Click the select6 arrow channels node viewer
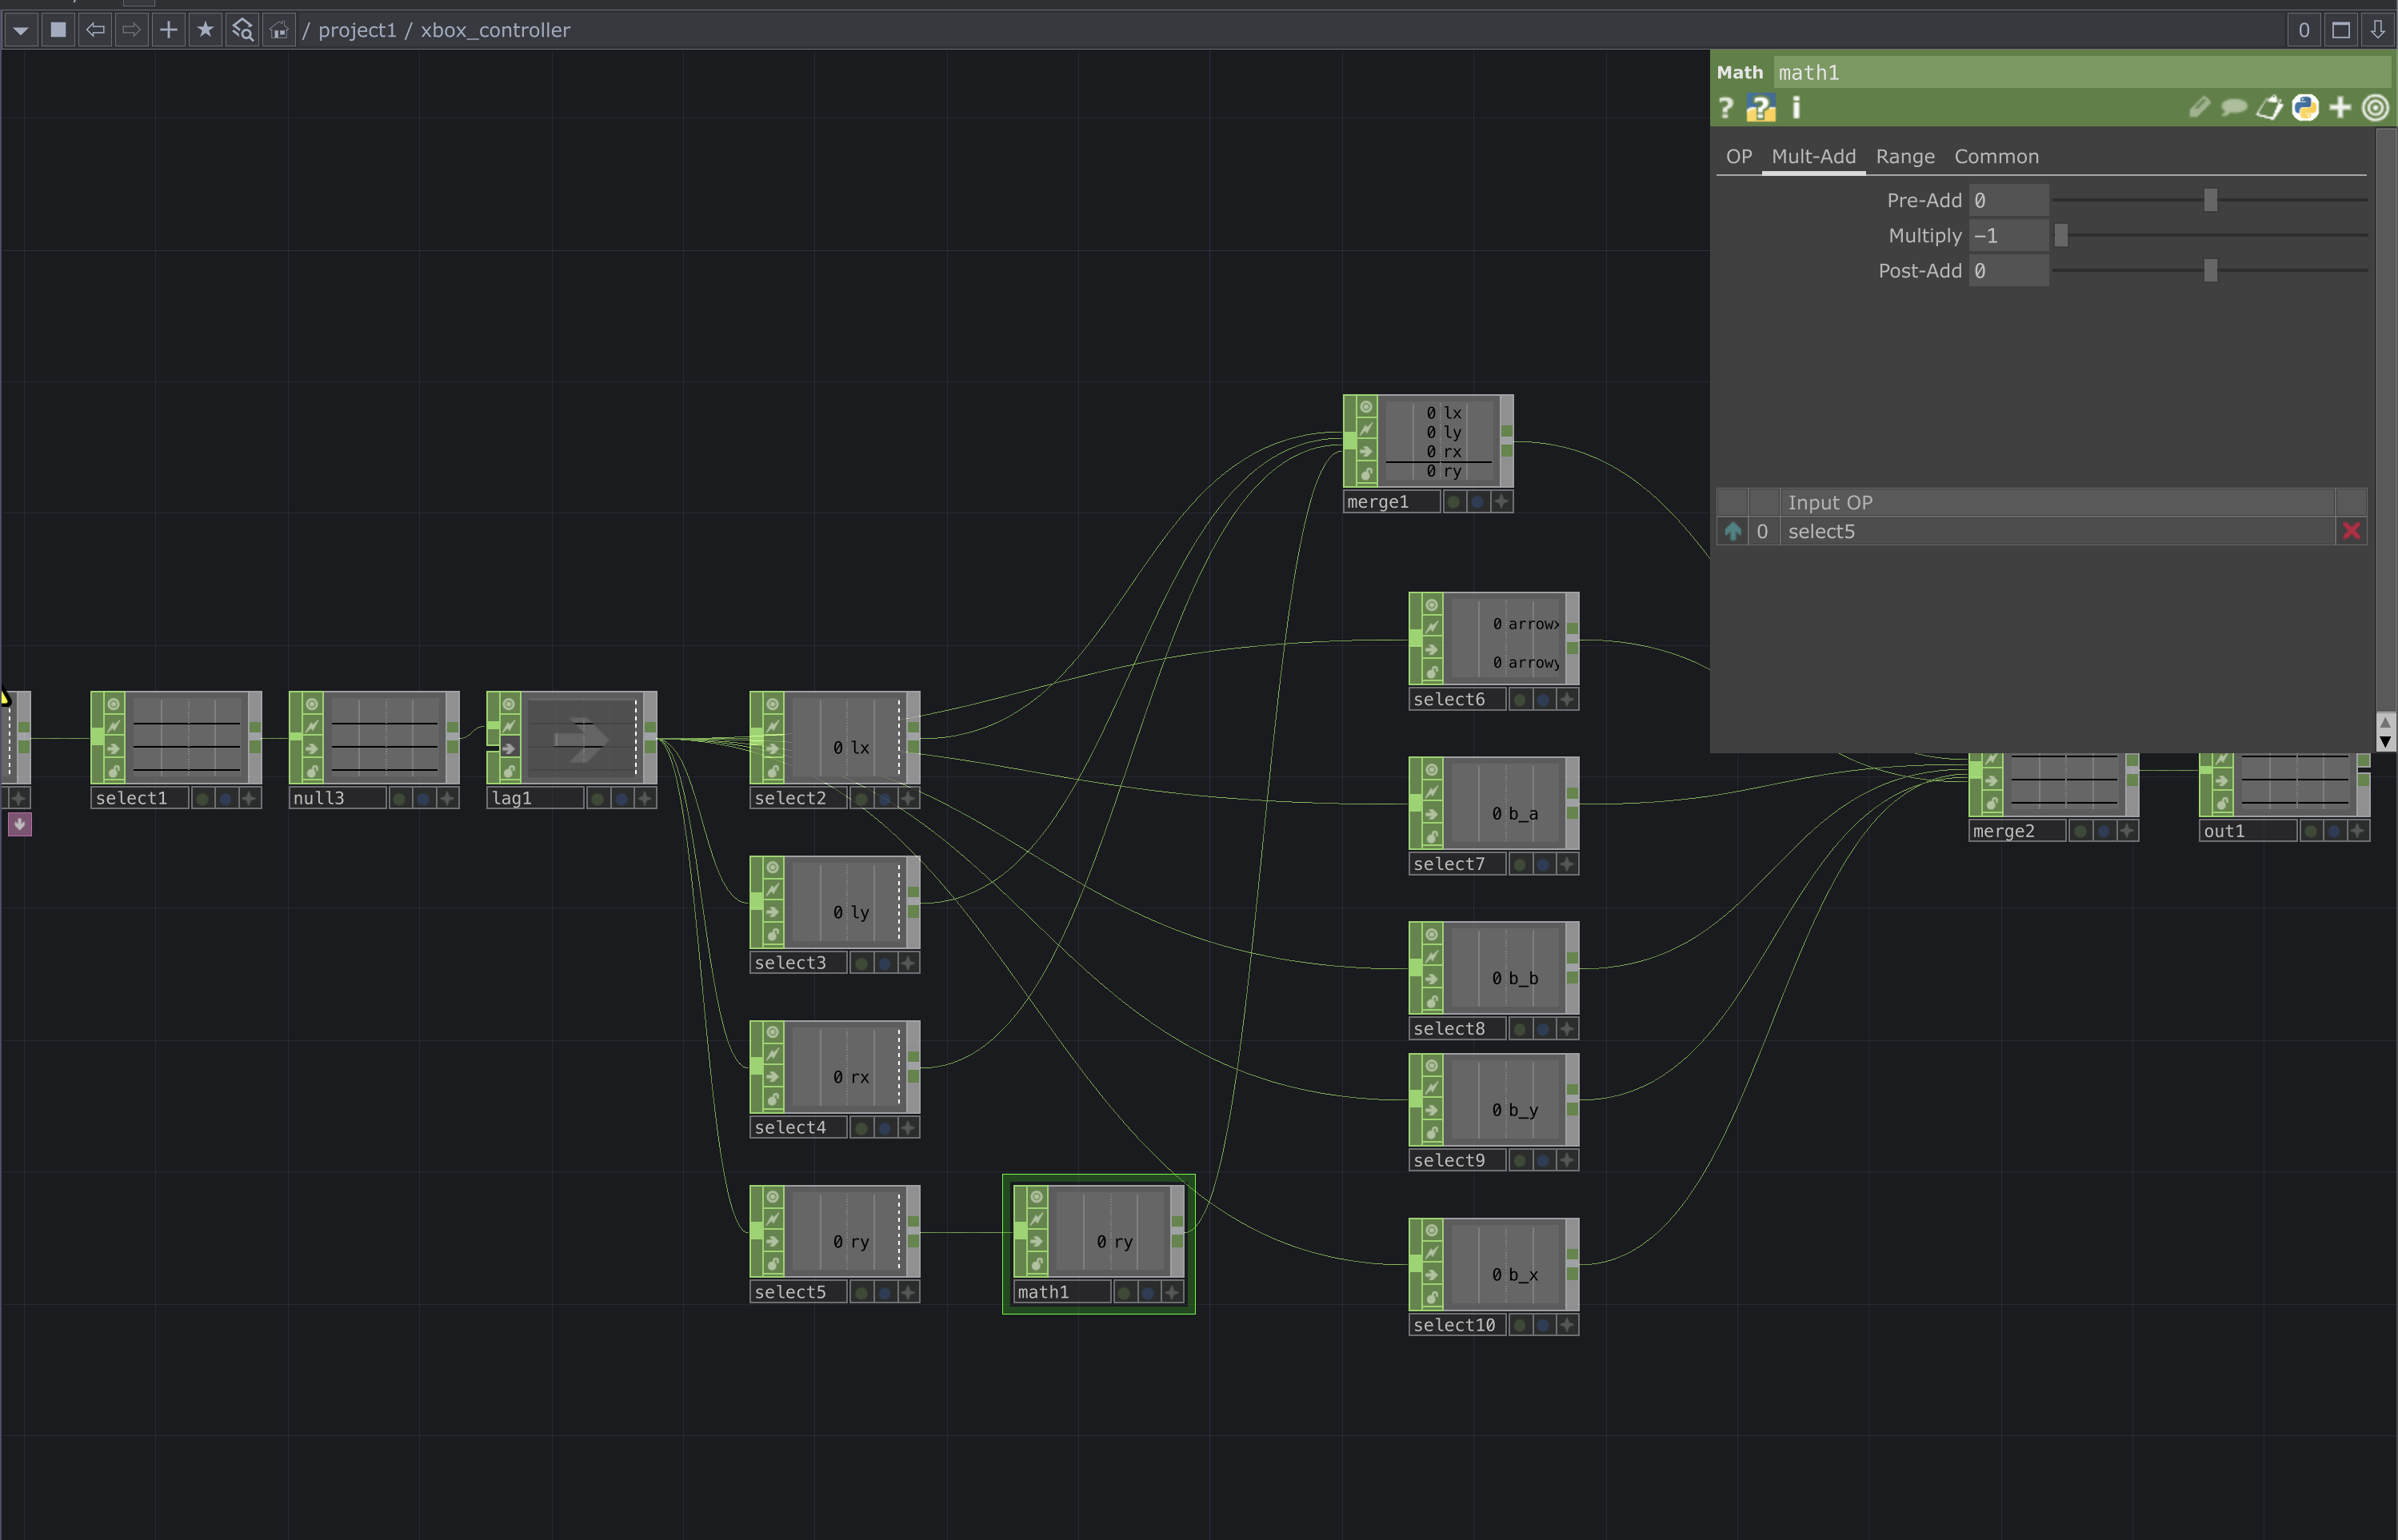This screenshot has width=2398, height=1540. [1504, 640]
